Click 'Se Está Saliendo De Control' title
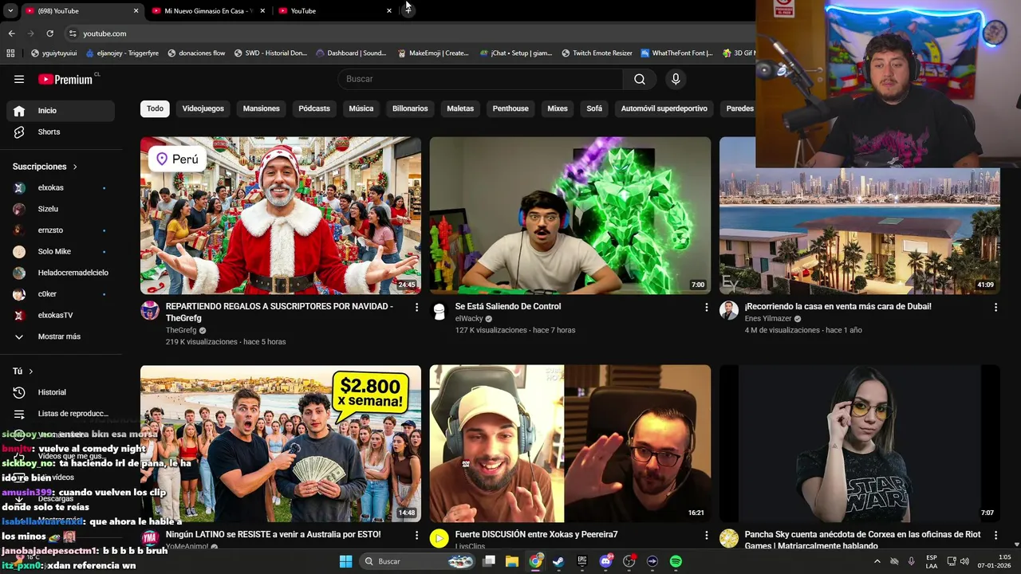1021x574 pixels. [508, 306]
